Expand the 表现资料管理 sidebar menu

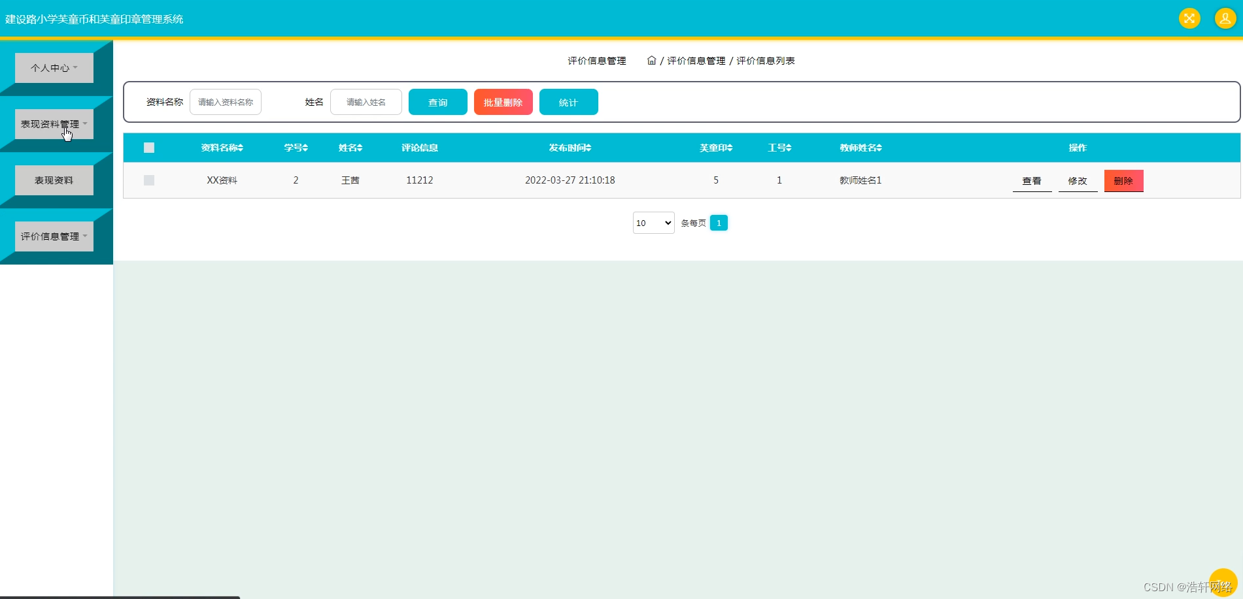(x=54, y=124)
